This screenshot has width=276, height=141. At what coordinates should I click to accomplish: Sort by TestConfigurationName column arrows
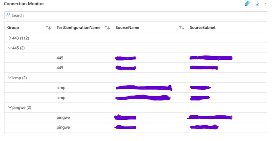pos(107,28)
